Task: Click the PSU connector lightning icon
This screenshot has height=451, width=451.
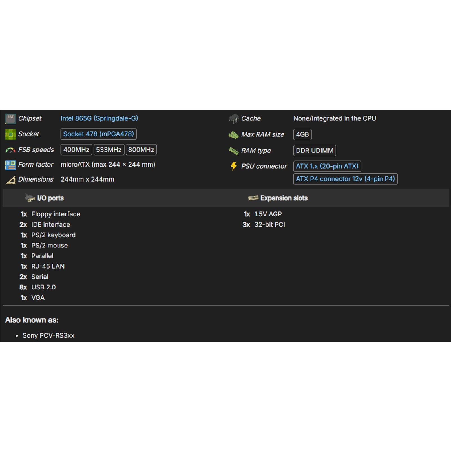Action: click(x=234, y=166)
